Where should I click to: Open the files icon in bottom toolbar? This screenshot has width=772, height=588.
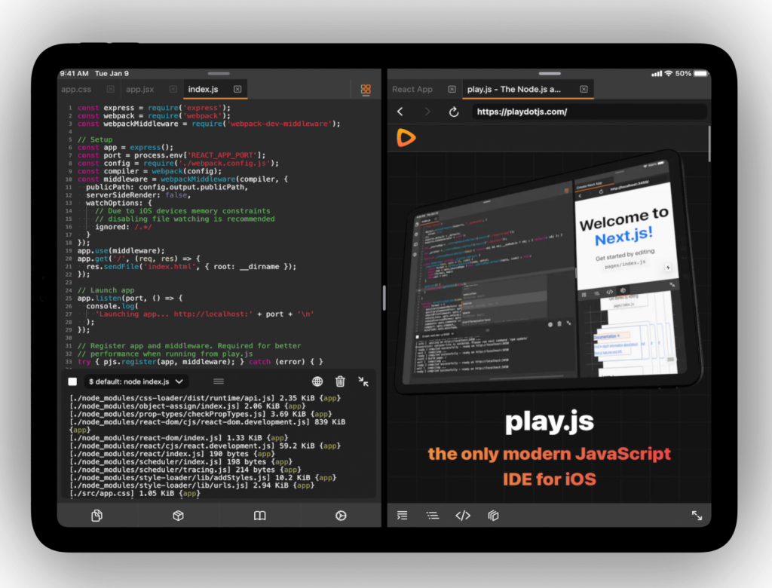(97, 516)
